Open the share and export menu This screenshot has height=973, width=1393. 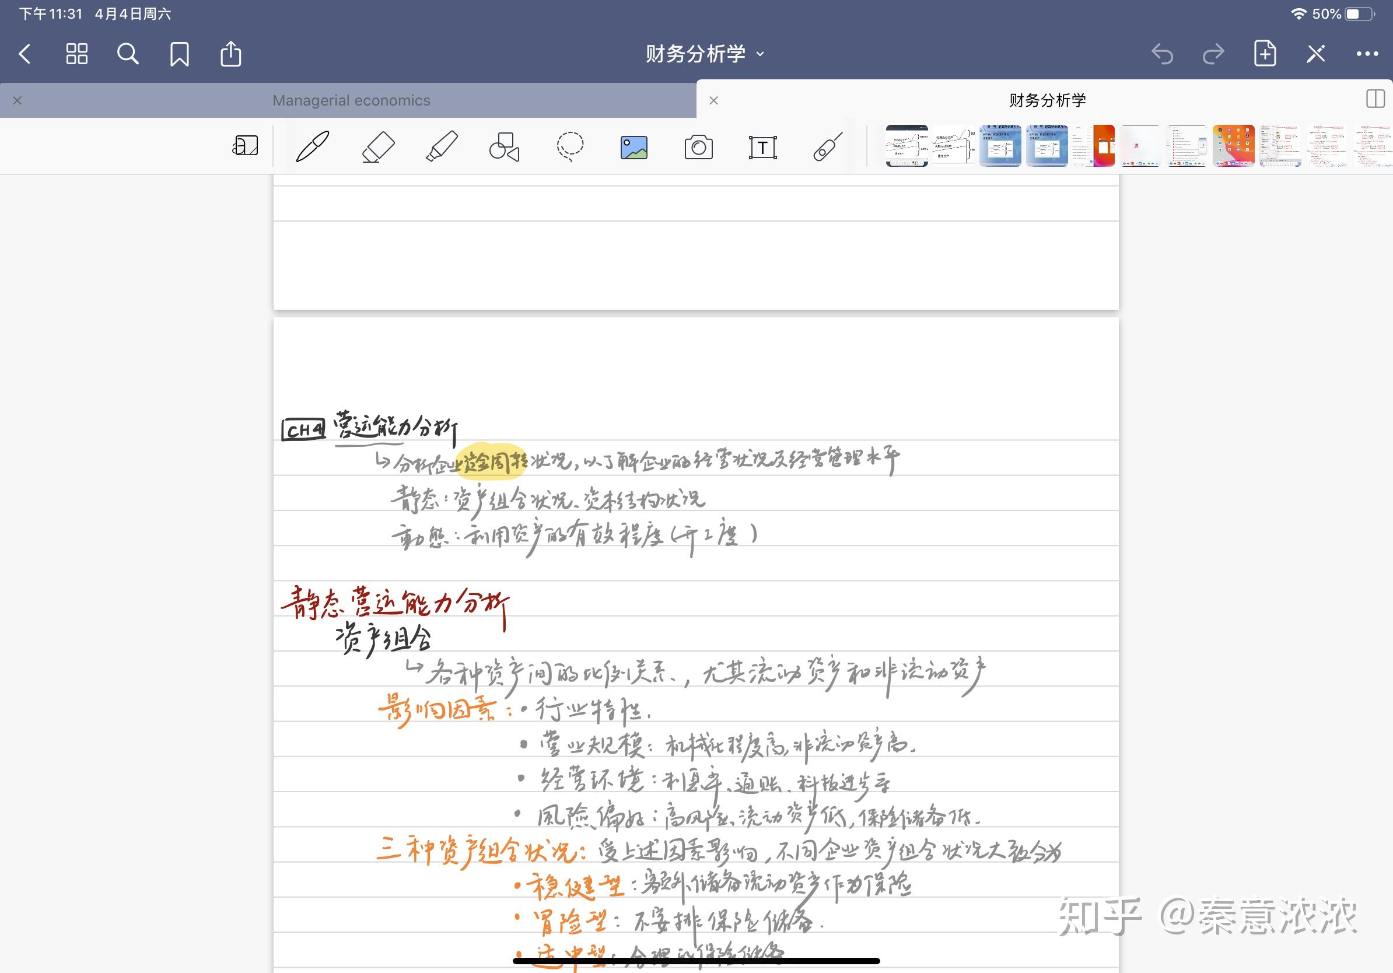coord(230,54)
